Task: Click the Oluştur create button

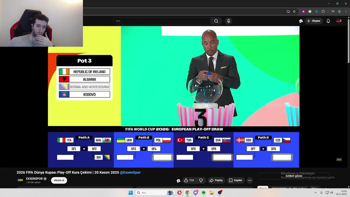Action: 314,21
